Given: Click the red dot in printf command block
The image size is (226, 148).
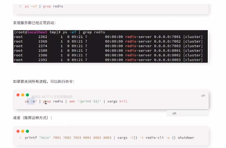Looking at the screenshot, I should [x=18, y=131].
